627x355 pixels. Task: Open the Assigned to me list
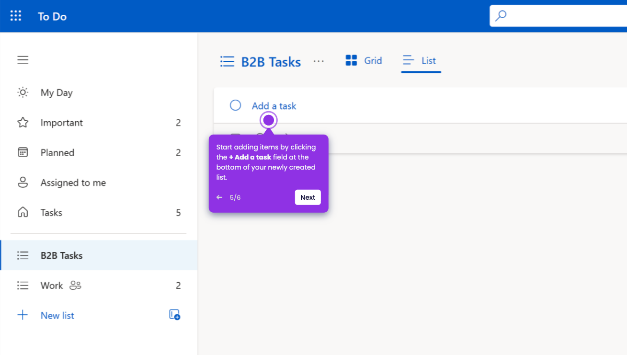[x=99, y=183]
